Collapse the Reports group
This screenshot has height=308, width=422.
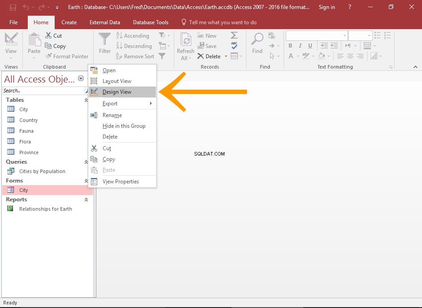[86, 200]
